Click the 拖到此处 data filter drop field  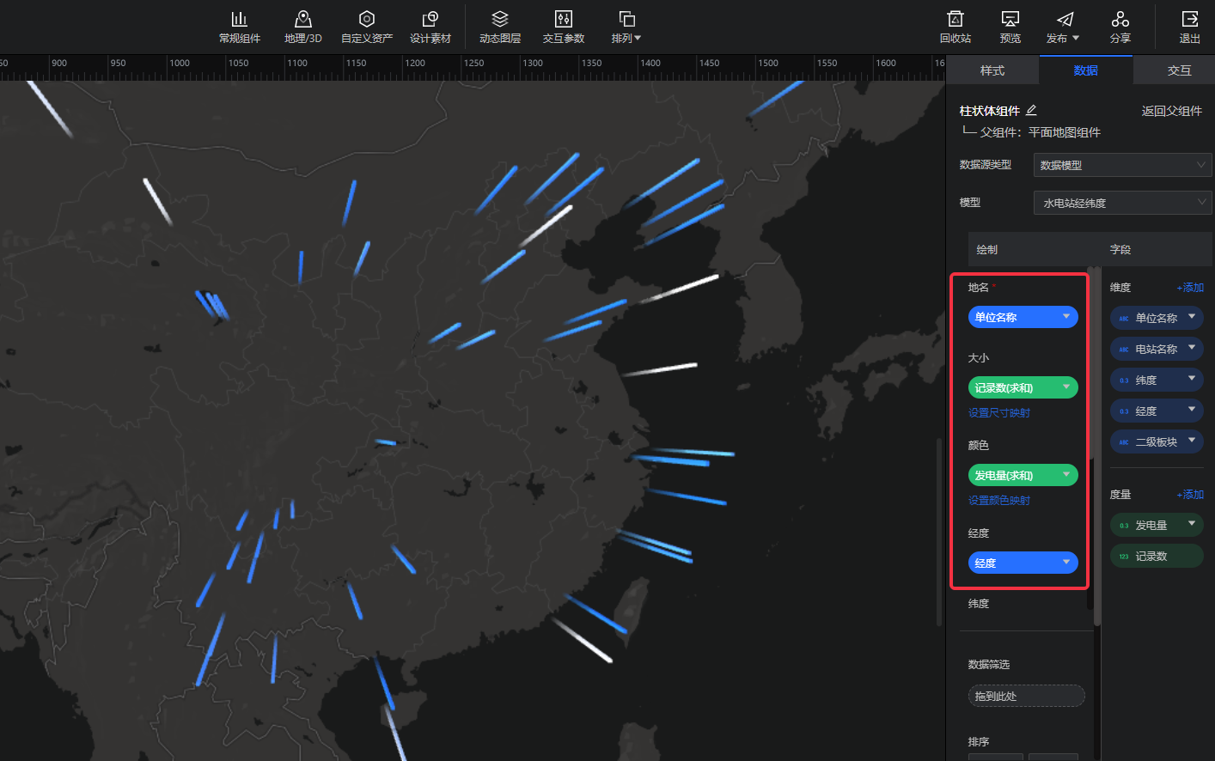(x=1026, y=696)
